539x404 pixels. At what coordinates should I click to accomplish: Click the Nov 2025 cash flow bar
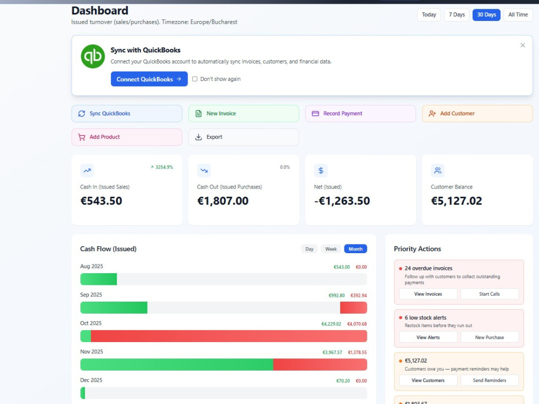click(x=224, y=365)
